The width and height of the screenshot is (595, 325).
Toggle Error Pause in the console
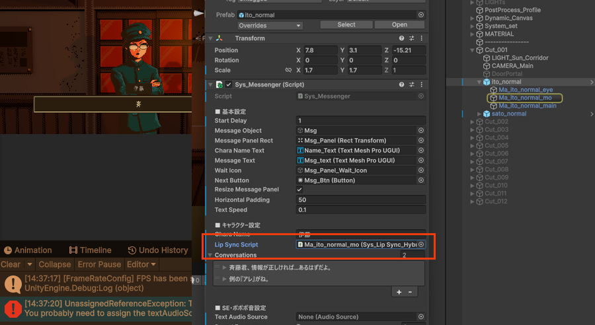tap(100, 264)
